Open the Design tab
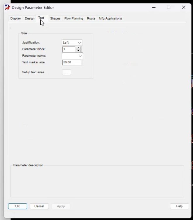The height and width of the screenshot is (220, 193). [x=30, y=18]
